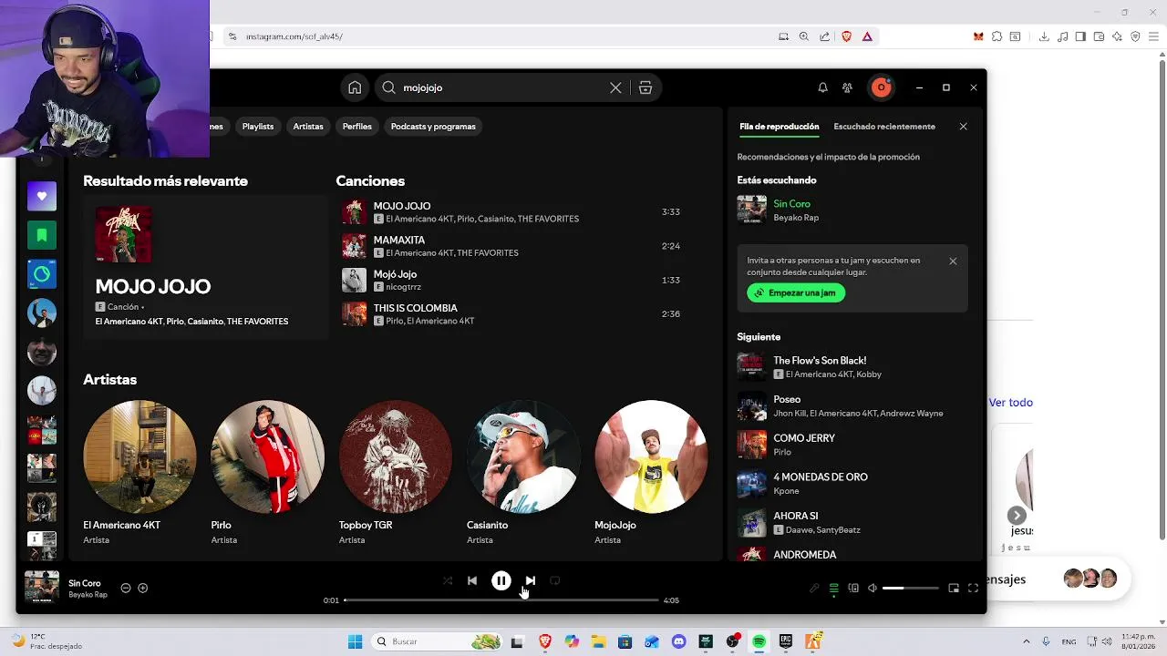1167x656 pixels.
Task: Open the Windows Start menu
Action: click(x=356, y=641)
